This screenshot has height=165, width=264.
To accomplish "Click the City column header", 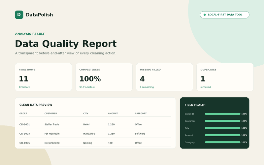I will (86, 114).
